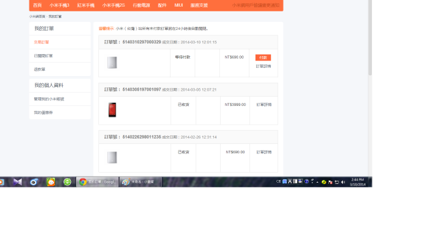Open 服務支援 support tab
This screenshot has height=240, width=428.
(x=199, y=5)
